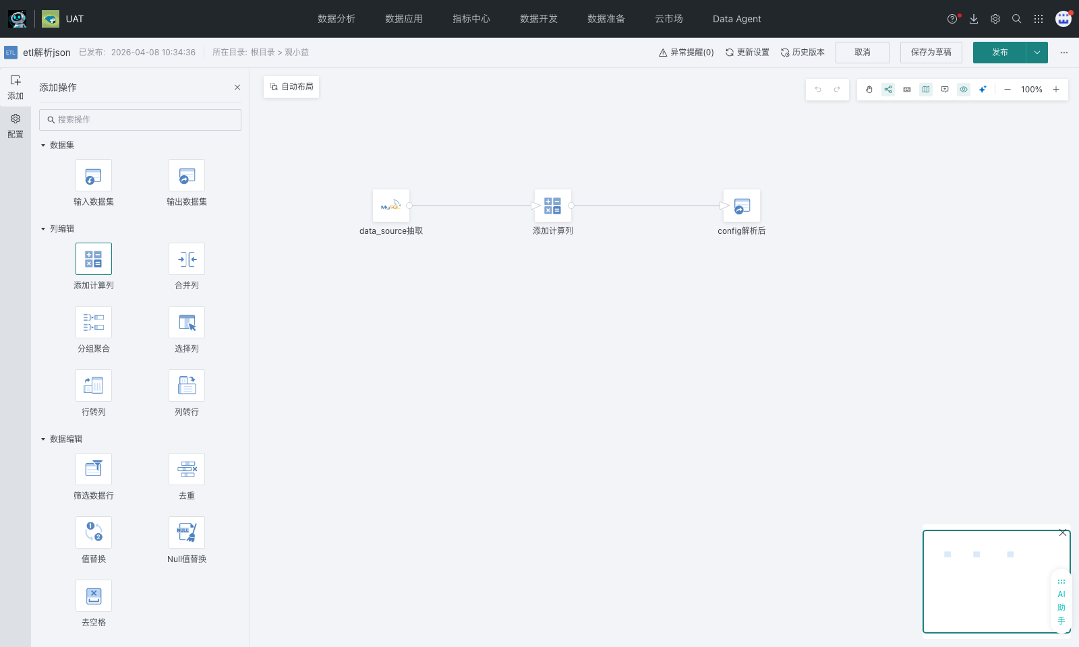Click the 保存为草稿 button
The image size is (1079, 647).
point(931,53)
